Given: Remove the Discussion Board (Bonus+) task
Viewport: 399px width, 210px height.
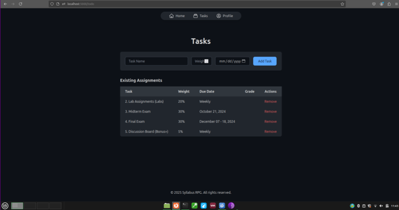Looking at the screenshot, I should [271, 131].
